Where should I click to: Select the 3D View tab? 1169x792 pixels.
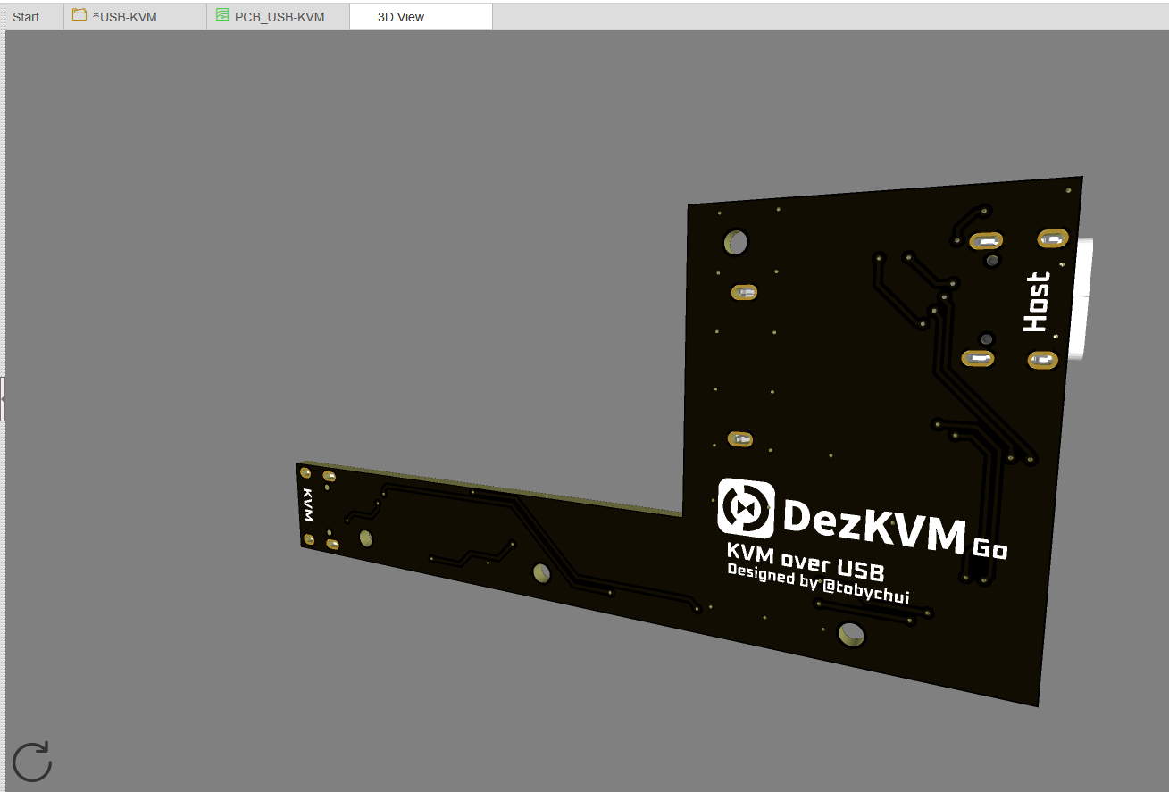(421, 17)
